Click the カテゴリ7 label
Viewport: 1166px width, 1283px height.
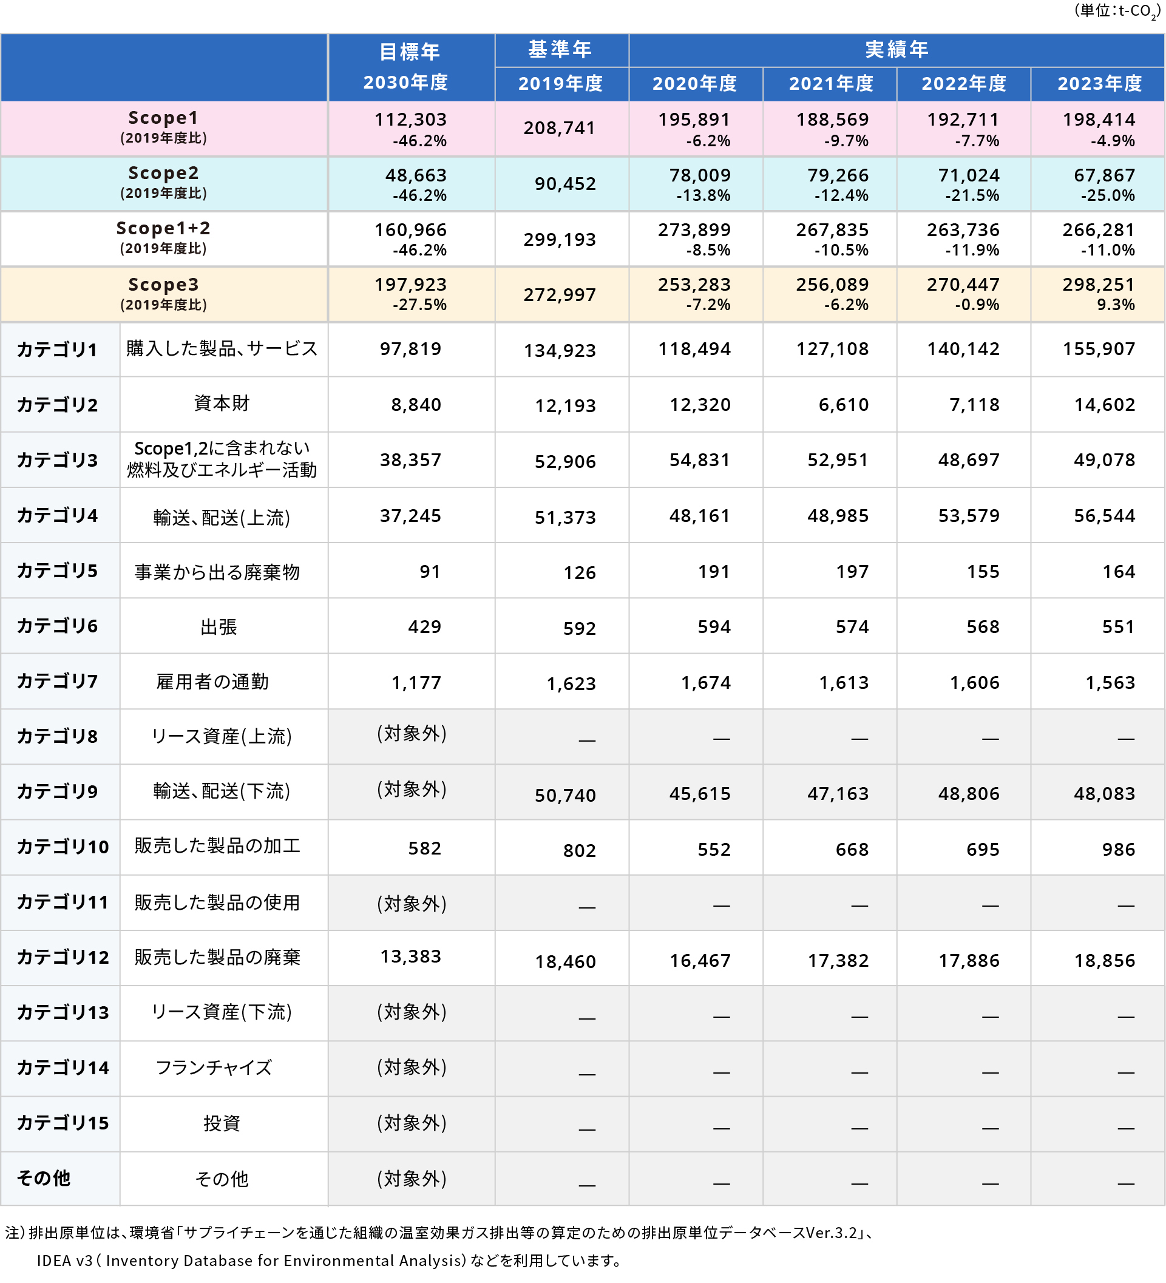click(57, 682)
